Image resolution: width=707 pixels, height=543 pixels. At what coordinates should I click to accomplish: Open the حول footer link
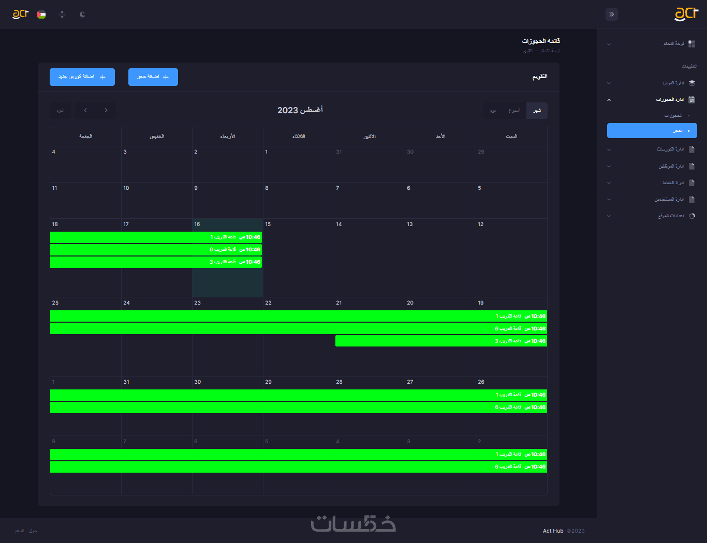point(33,531)
